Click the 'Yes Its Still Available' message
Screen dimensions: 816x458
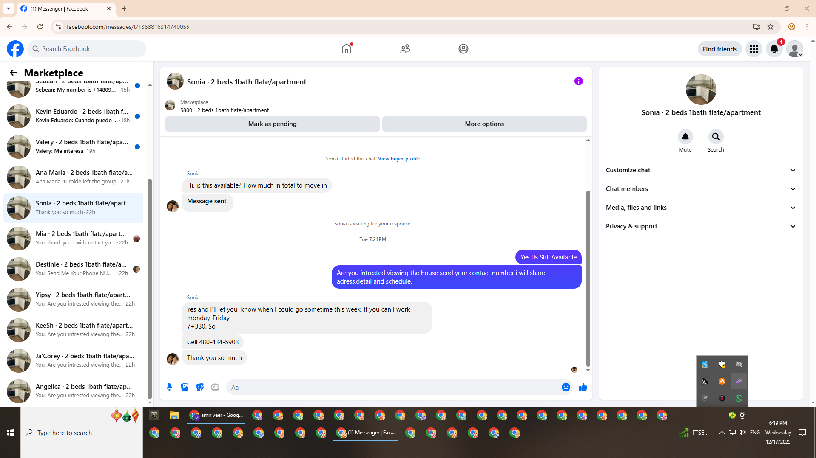pos(549,257)
